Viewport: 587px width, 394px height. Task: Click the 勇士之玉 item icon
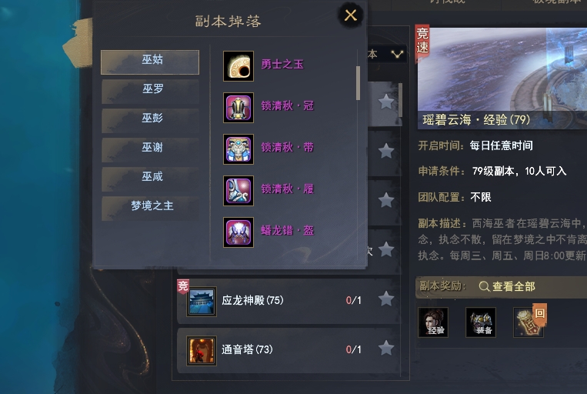tap(238, 66)
